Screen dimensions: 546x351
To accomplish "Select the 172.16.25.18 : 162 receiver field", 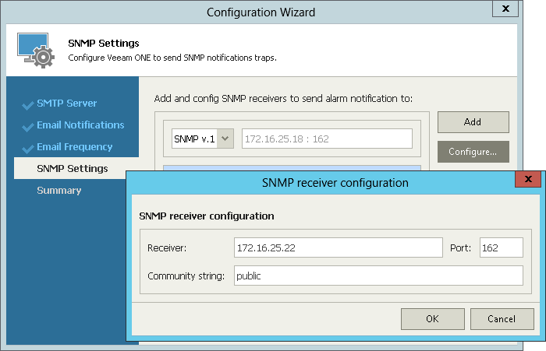I will pyautogui.click(x=326, y=139).
